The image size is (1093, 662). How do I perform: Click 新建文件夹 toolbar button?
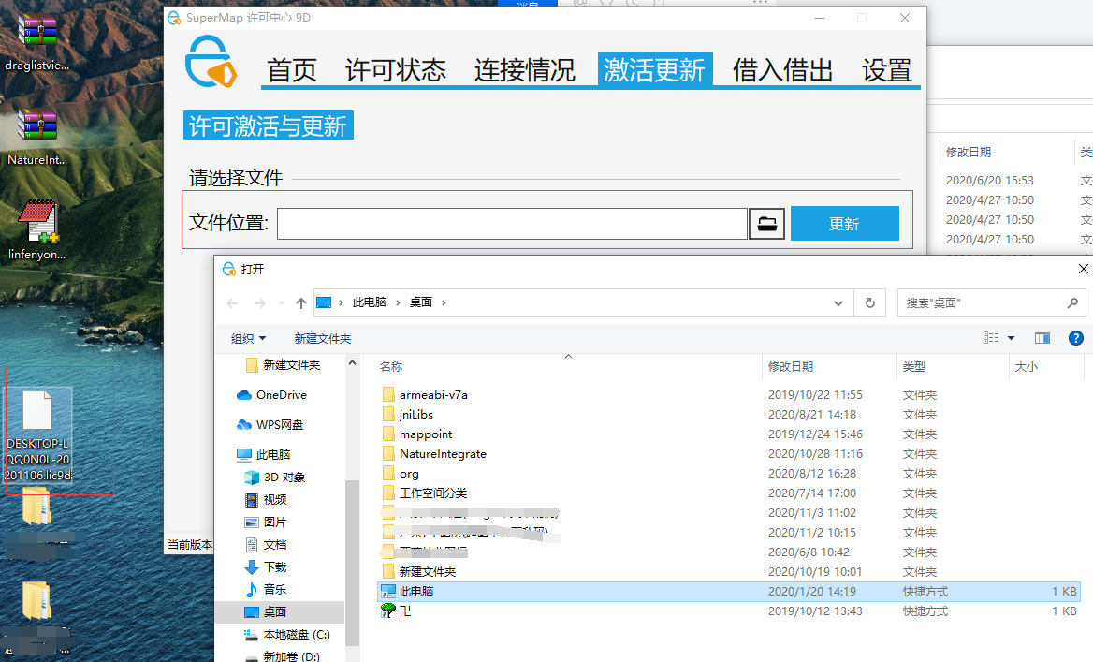[323, 338]
